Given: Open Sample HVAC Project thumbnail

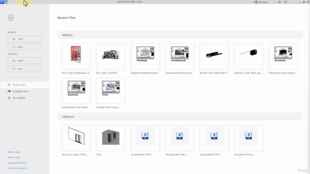Looking at the screenshot, I should tap(111, 91).
